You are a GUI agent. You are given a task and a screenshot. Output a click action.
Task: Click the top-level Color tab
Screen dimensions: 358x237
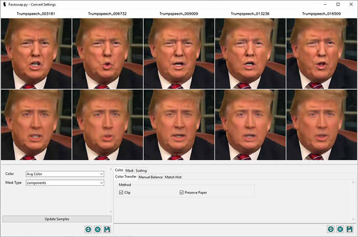pos(119,170)
